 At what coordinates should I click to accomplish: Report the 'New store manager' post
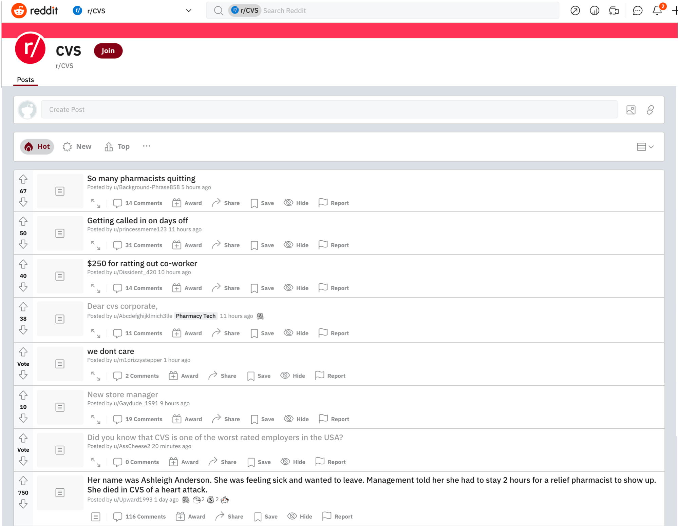(334, 419)
